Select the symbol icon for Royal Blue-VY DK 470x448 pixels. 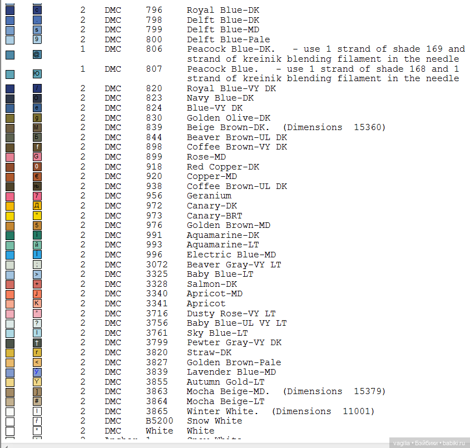[37, 88]
